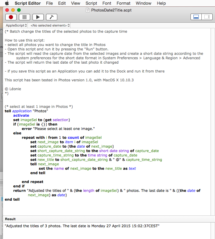Viewport: 215px width, 239px height.
Task: Toggle the bottom result pane view button
Action: tap(196, 17)
